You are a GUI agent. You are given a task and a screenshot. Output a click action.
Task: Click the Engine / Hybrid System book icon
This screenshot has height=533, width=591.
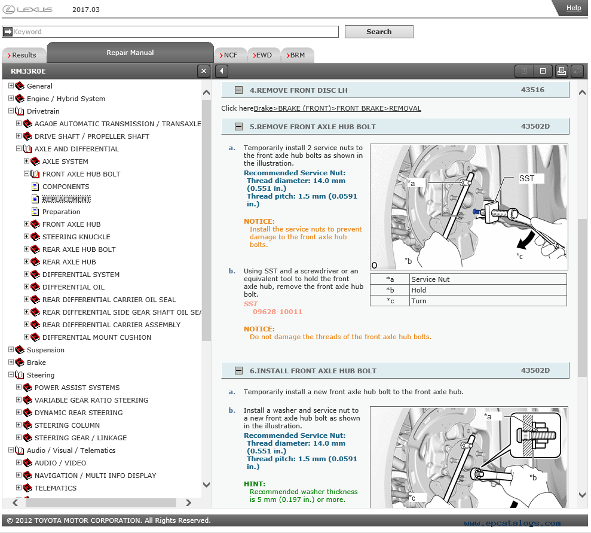[x=20, y=99]
